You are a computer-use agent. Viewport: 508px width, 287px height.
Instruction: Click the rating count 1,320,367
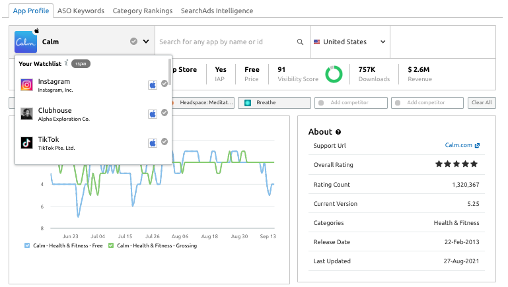pos(466,185)
